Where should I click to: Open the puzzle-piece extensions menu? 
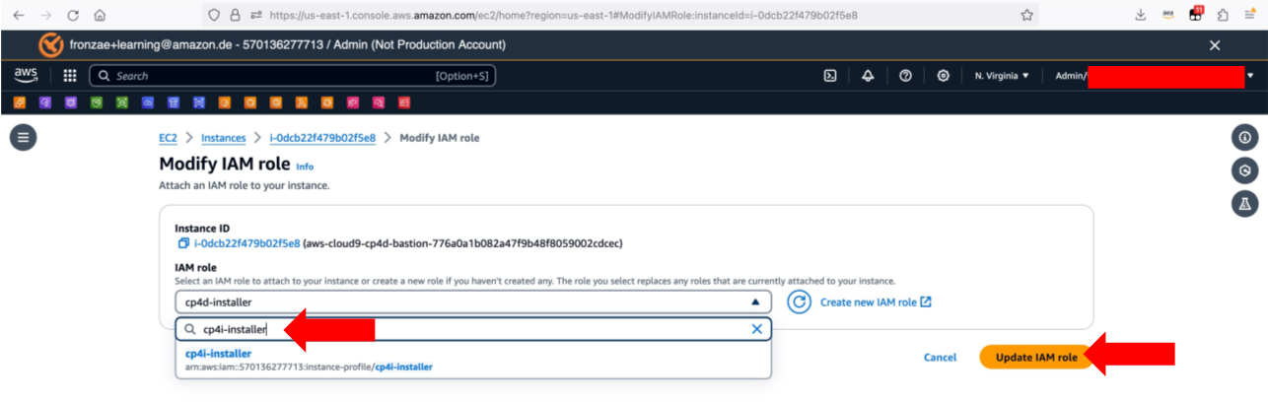(1223, 15)
